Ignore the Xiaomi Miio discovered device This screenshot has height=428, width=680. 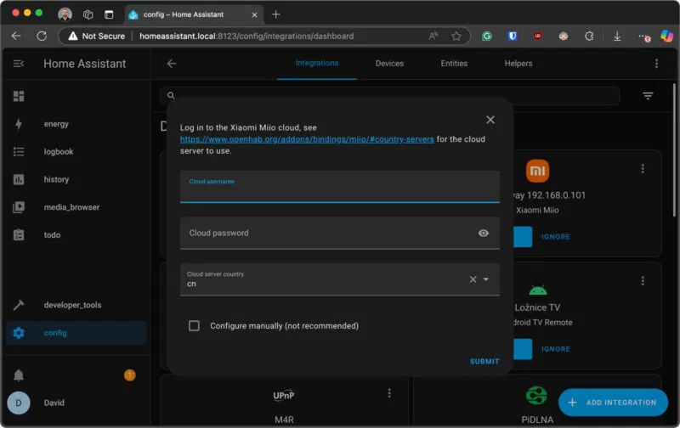[x=556, y=237]
